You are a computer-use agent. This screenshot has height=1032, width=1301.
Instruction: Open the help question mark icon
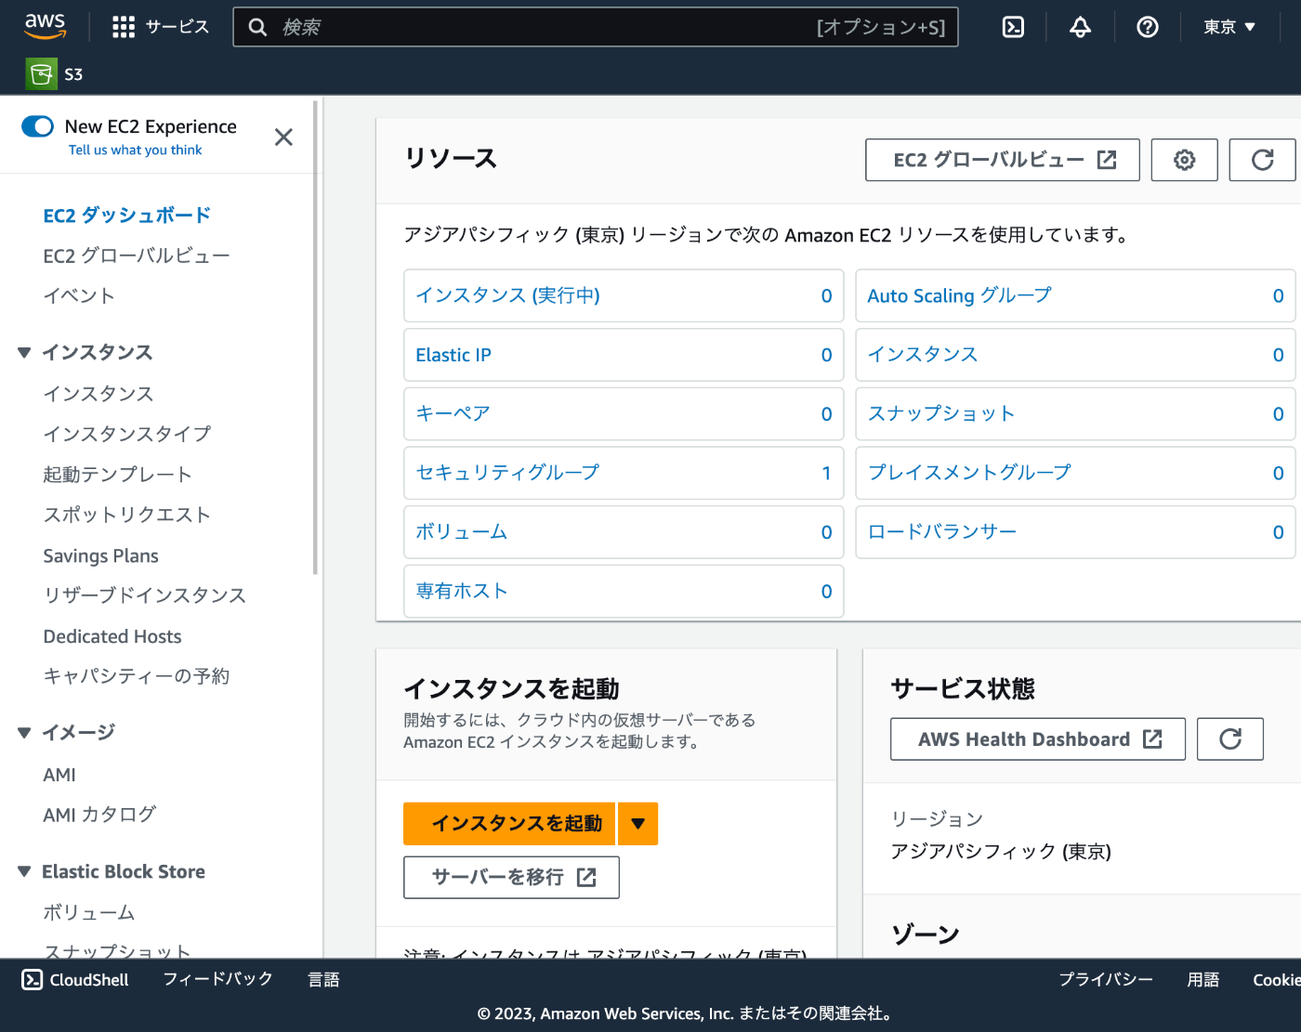pyautogui.click(x=1148, y=27)
